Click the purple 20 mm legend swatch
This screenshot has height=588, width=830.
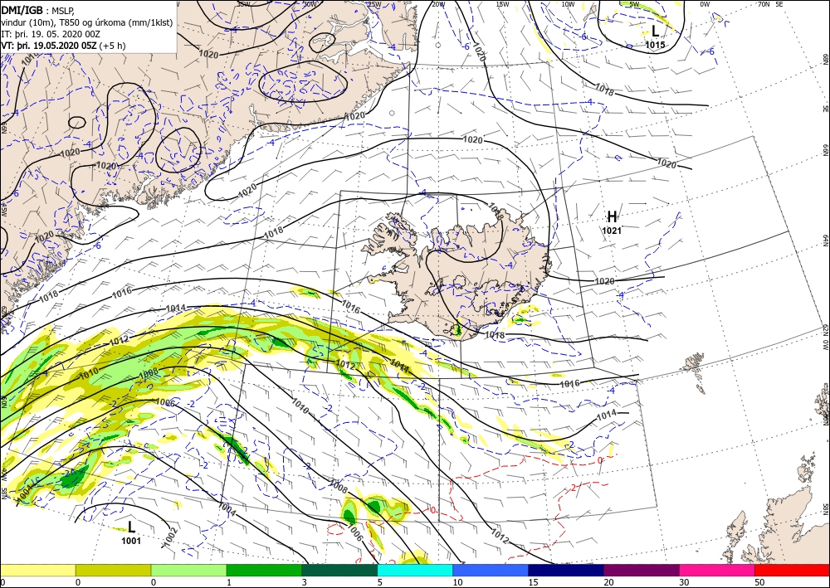coord(641,570)
